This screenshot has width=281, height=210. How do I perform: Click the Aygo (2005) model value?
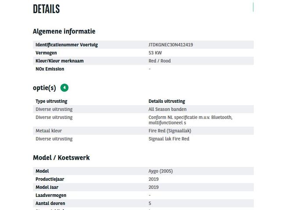click(x=161, y=171)
